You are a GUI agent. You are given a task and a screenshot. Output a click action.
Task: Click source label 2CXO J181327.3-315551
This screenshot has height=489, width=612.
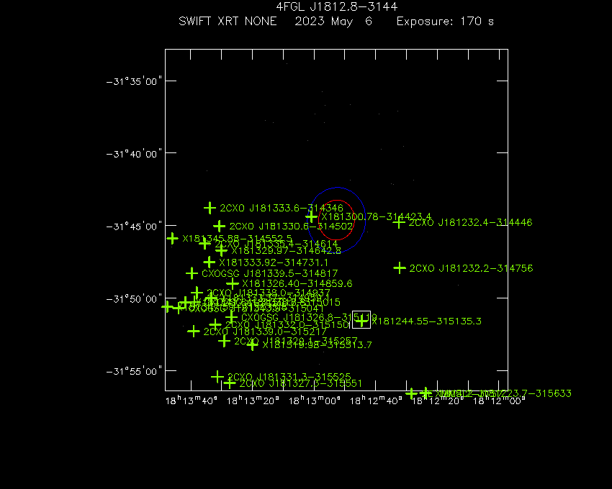(300, 383)
